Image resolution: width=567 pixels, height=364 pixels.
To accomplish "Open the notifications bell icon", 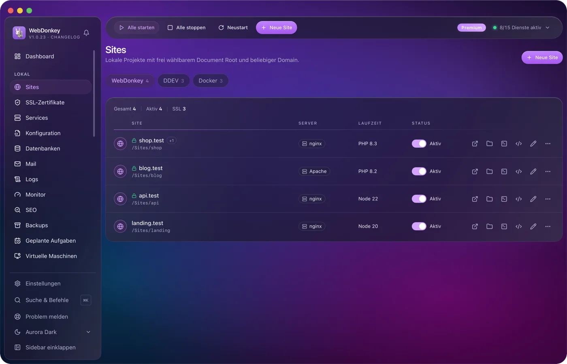I will point(86,33).
